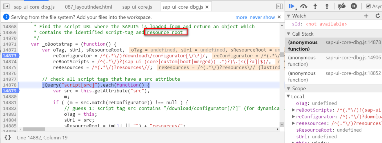Set a breakpoint on line 14878
The height and width of the screenshot is (143, 382).
10,85
